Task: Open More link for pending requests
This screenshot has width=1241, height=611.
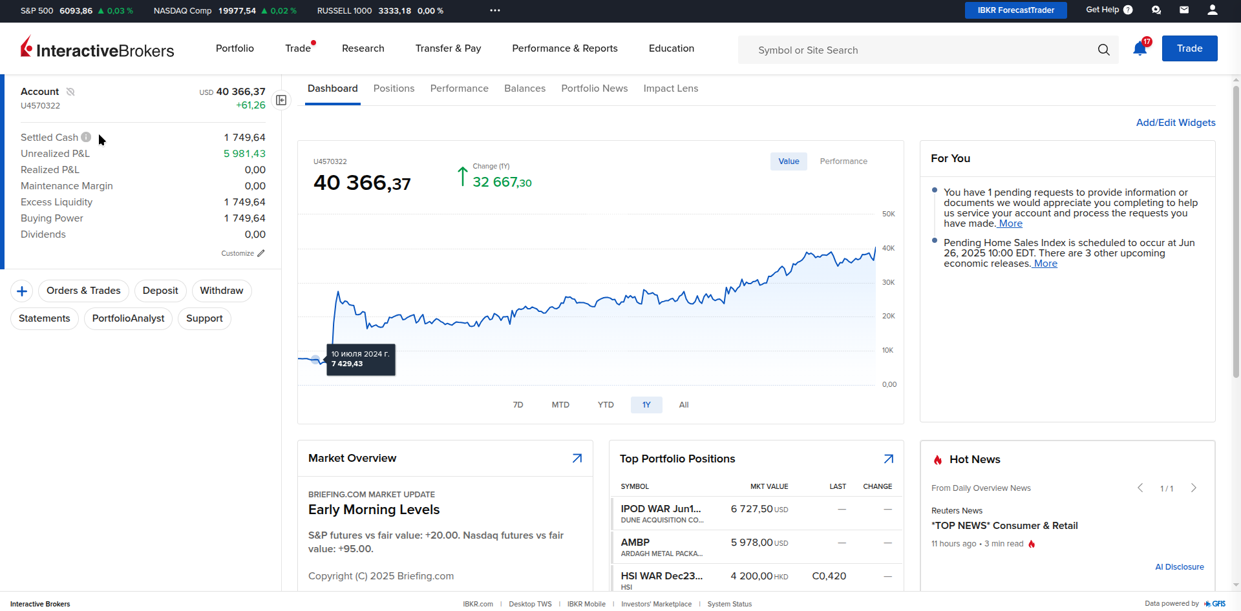Action: [1010, 223]
